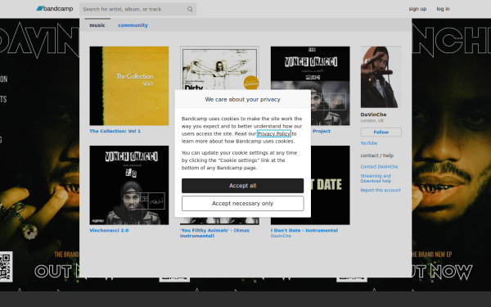Open Streaming and Download help link
The width and height of the screenshot is (491, 307).
(376, 178)
